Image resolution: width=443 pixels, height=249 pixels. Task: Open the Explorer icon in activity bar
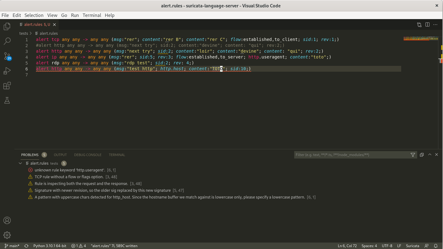pos(7,26)
